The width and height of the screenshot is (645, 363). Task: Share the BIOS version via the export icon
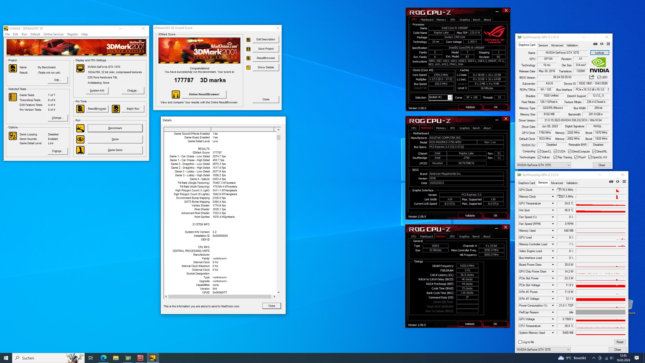point(592,77)
